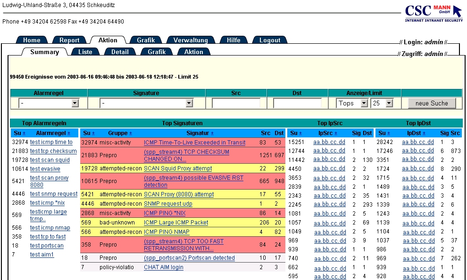Click the CSC Mann GmbH logo
The height and width of the screenshot is (280, 467).
point(434,13)
